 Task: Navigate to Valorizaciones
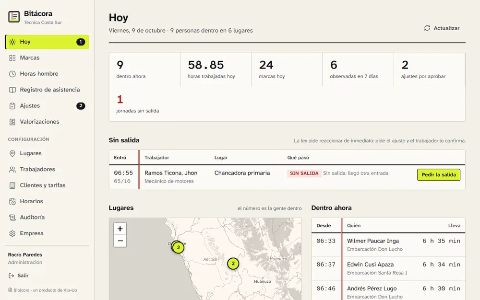pyautogui.click(x=47, y=122)
